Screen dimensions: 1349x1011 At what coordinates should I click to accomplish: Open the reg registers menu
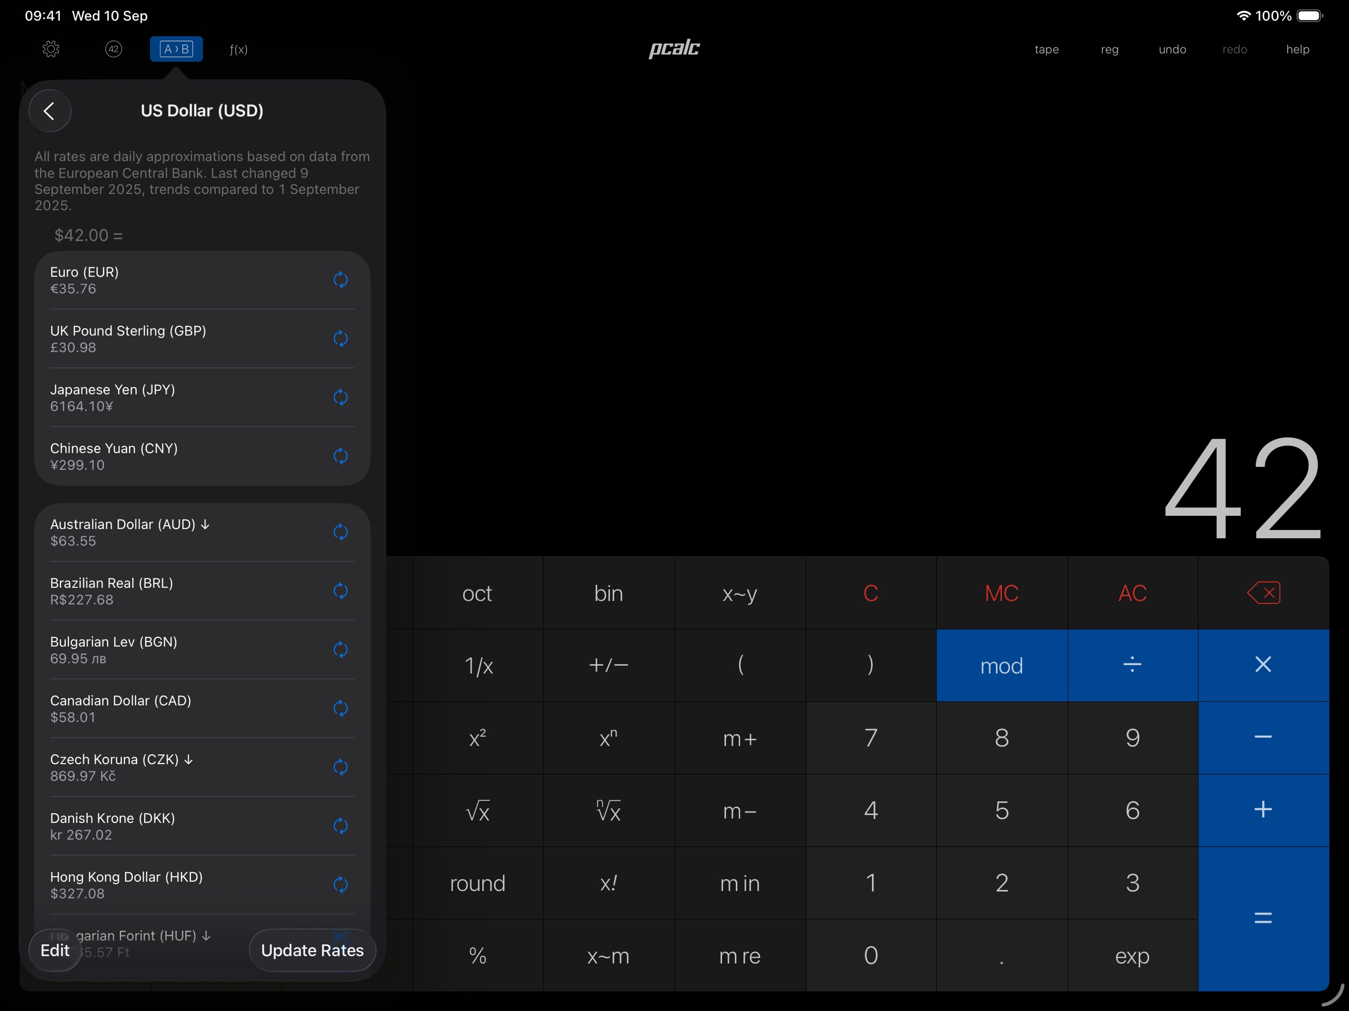click(1109, 49)
